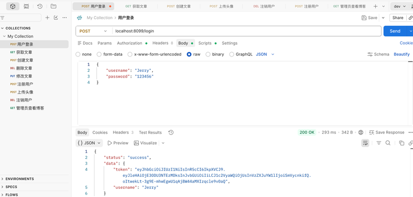The width and height of the screenshot is (413, 197).
Task: Select the binary body radio button
Action: click(x=208, y=54)
